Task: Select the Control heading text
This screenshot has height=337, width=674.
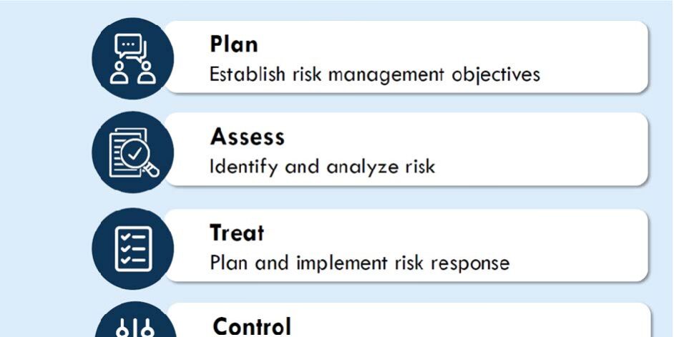Action: pyautogui.click(x=252, y=326)
